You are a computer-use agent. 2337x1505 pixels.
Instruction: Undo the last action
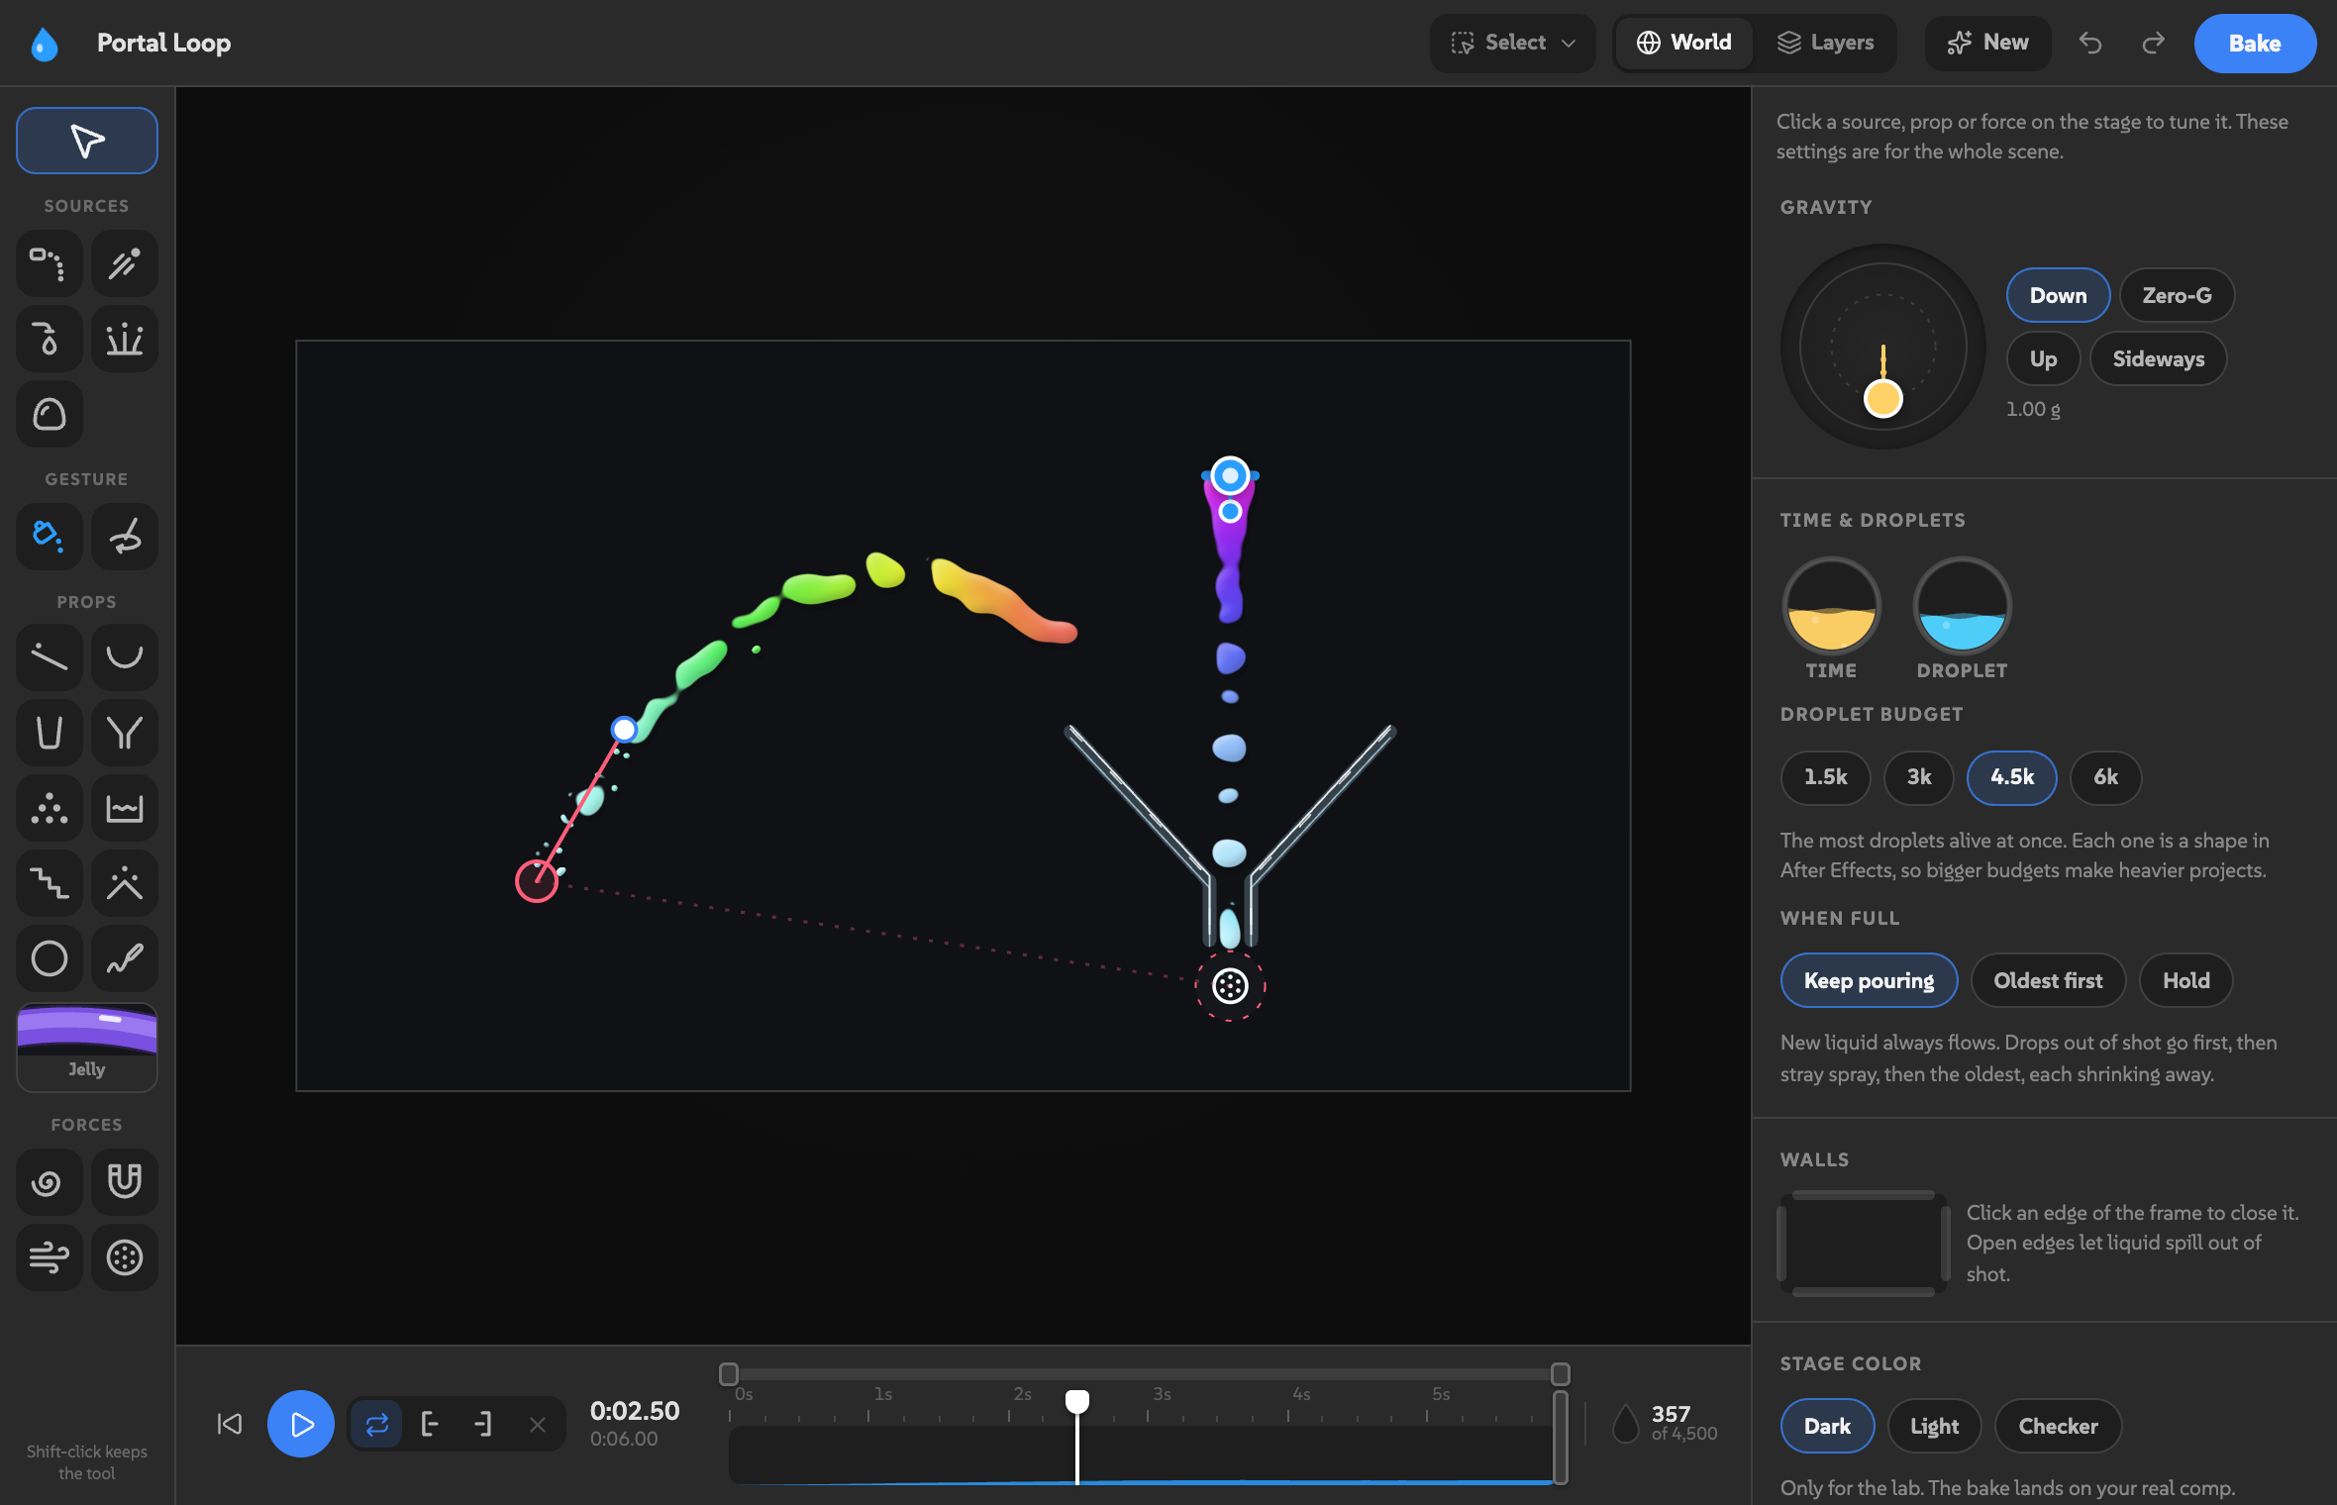pos(2090,43)
